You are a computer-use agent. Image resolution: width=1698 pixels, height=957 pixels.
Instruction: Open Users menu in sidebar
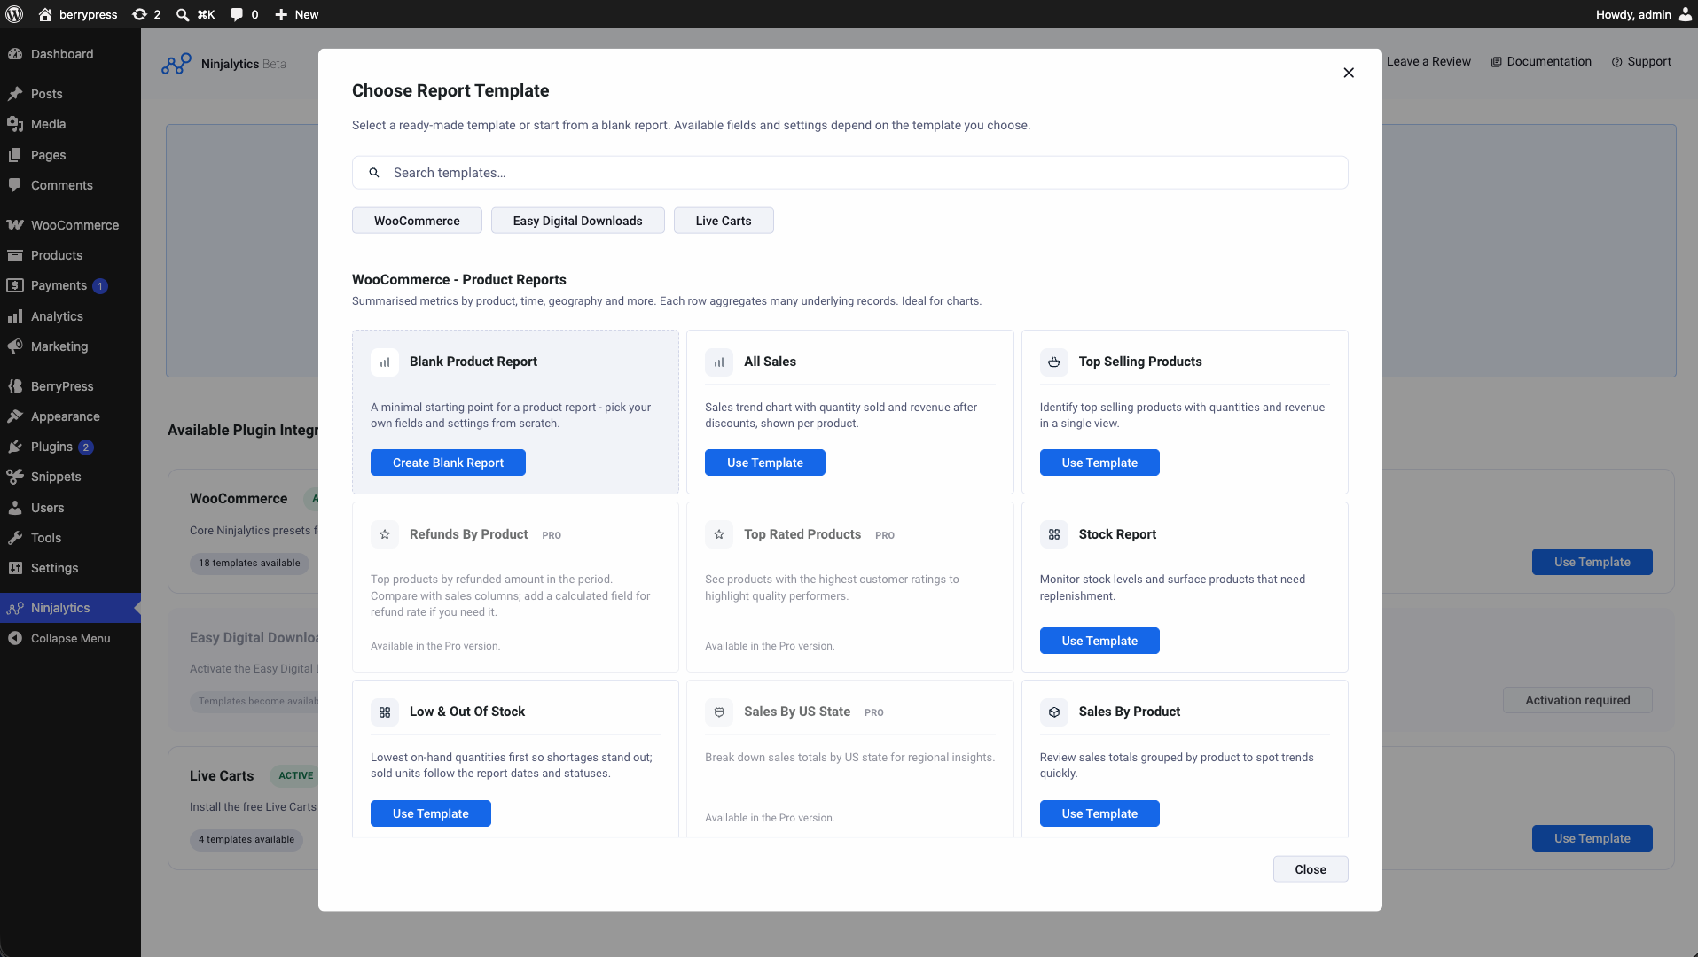point(70,508)
